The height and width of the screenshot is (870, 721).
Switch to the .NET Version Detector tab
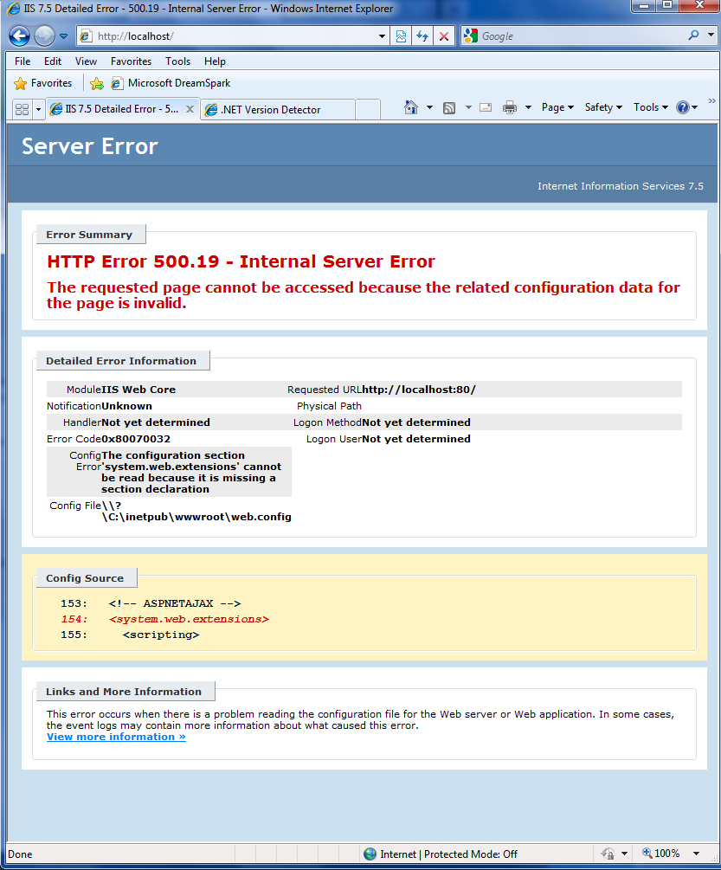point(277,110)
